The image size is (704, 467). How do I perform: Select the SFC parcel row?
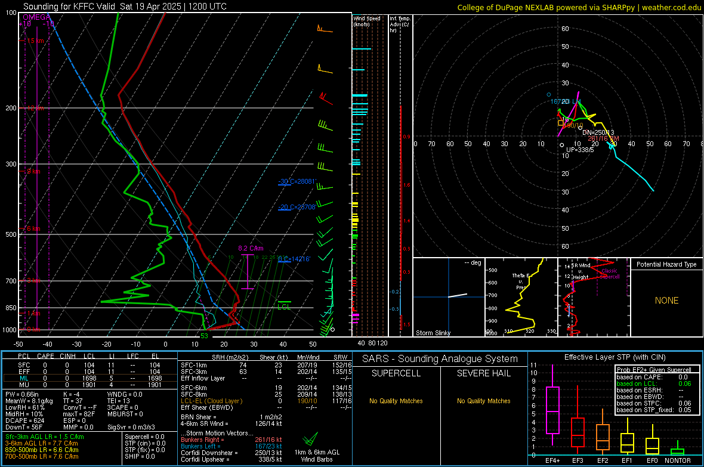[89, 365]
